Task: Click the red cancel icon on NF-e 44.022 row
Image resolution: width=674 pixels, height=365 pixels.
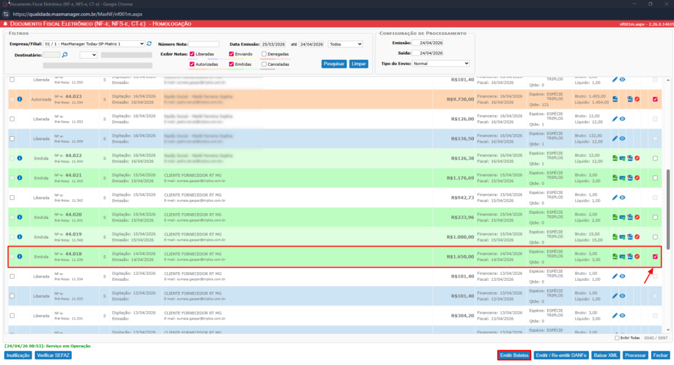Action: click(x=637, y=158)
